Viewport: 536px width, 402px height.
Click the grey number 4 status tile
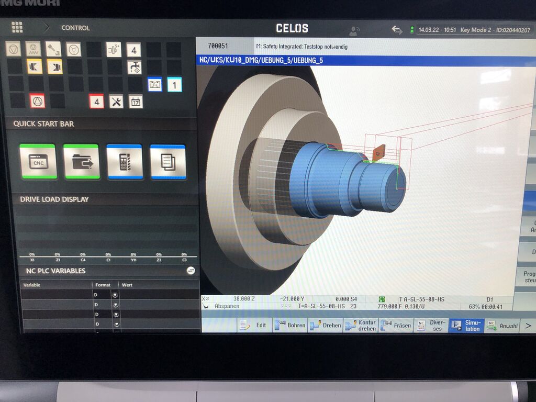(x=133, y=50)
